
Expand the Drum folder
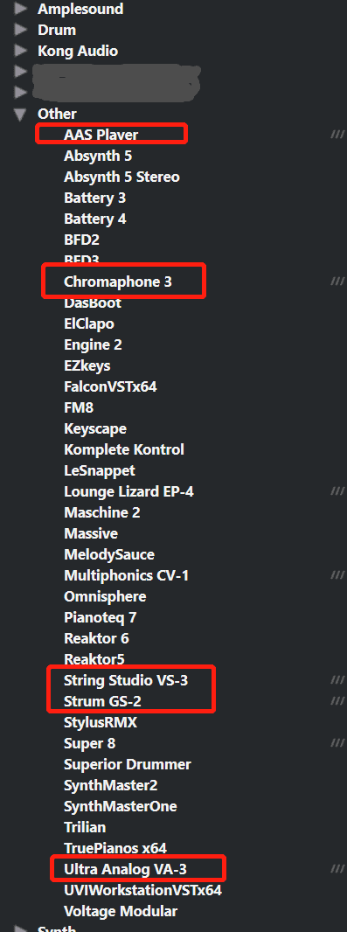pos(21,30)
